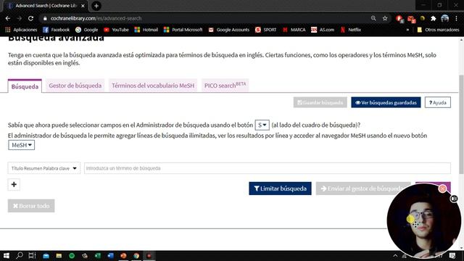Image resolution: width=464 pixels, height=261 pixels.
Task: Go back with the browser back arrow
Action: point(8,18)
